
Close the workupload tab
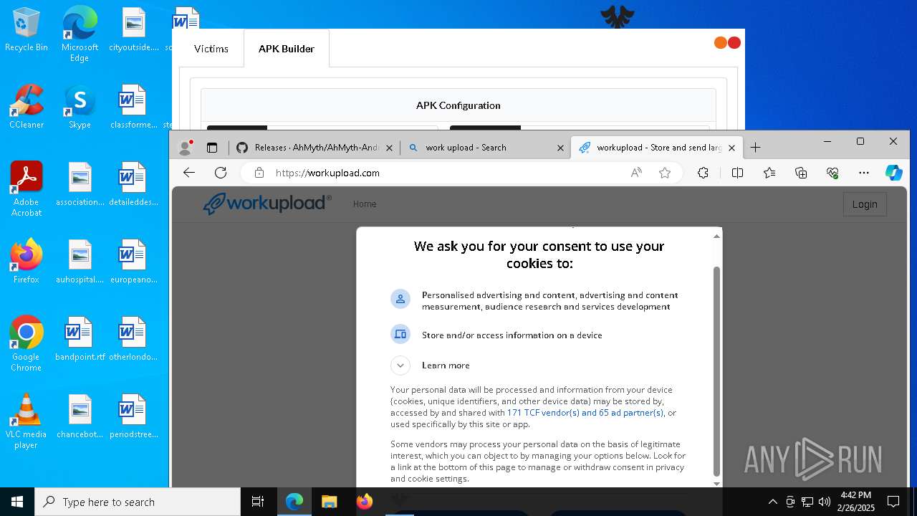[731, 148]
